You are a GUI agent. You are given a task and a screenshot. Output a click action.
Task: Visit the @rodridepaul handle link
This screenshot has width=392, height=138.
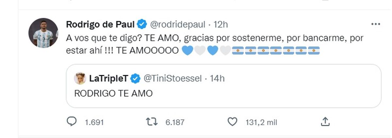click(x=178, y=25)
